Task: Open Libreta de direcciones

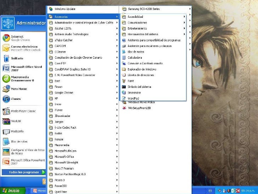Action: coord(141,75)
